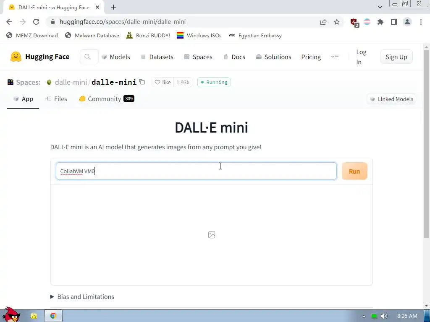Share this page via share icon
Screen dimensions: 430x322
323,22
